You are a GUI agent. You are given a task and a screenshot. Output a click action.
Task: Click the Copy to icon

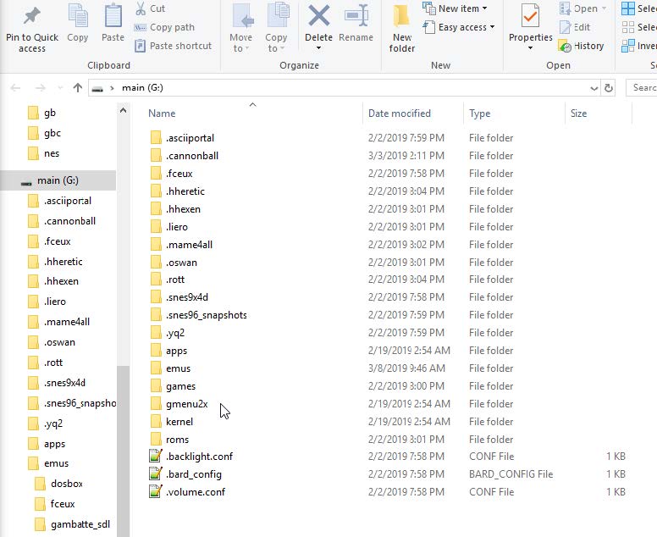point(278,16)
